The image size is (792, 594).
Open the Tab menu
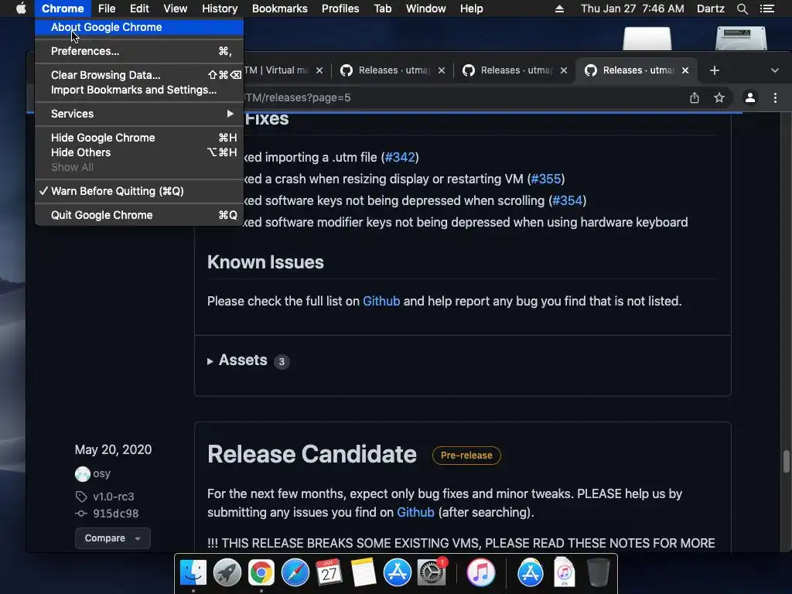tap(382, 9)
